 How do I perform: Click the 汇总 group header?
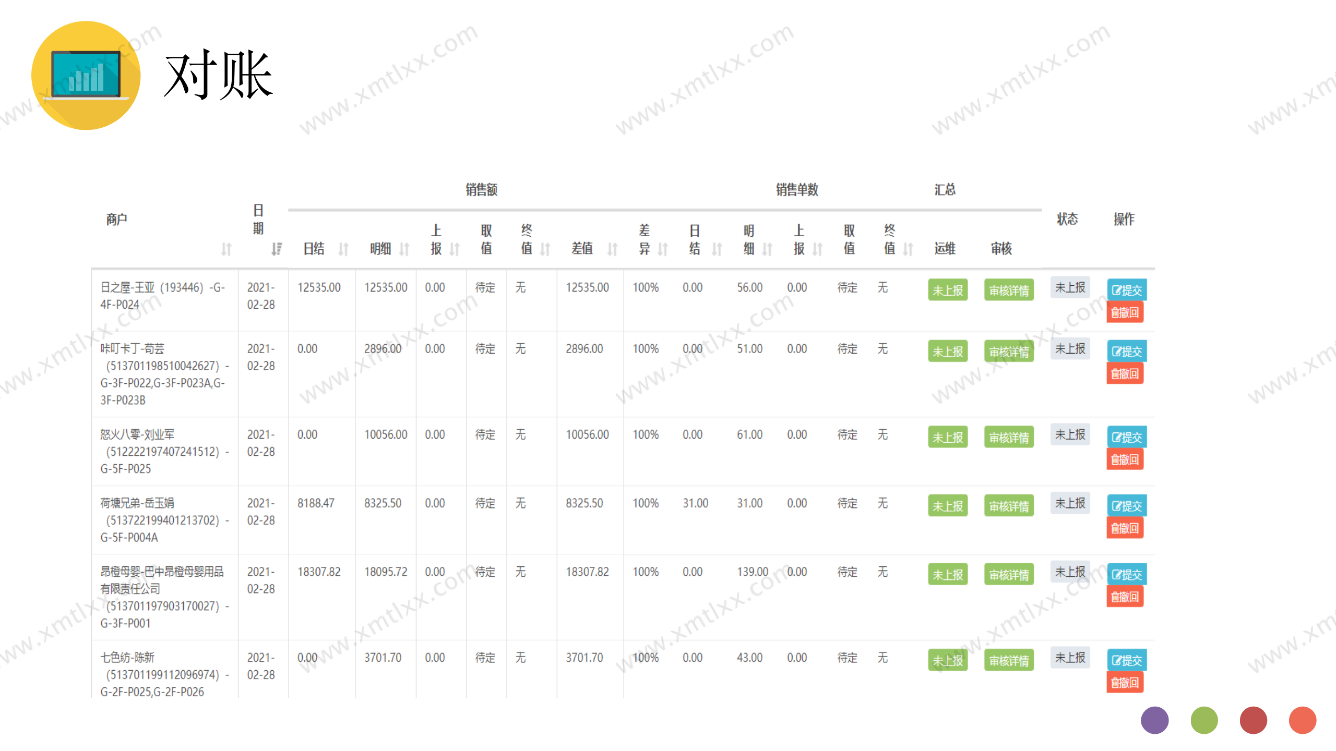click(x=945, y=189)
